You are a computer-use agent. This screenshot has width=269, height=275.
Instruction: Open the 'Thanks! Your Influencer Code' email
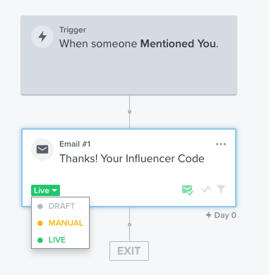tap(132, 159)
